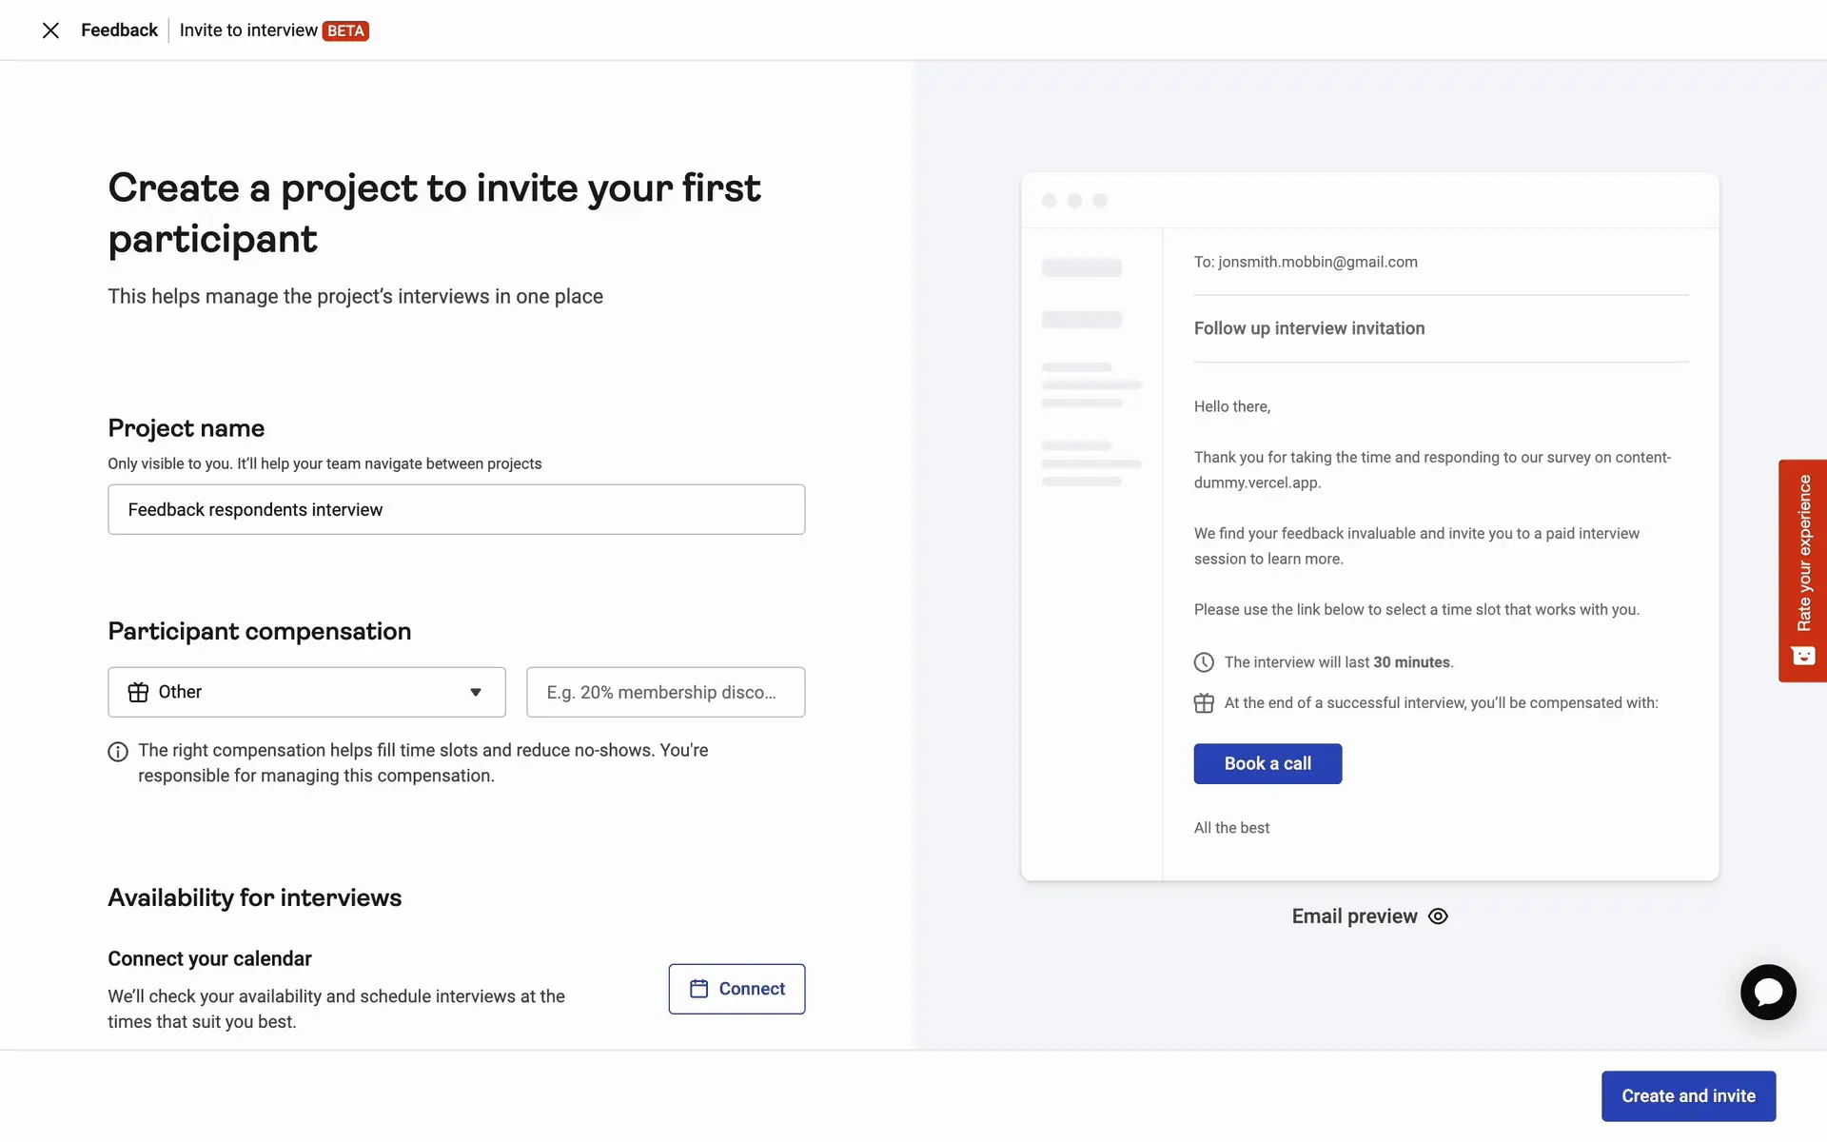The height and width of the screenshot is (1142, 1827).
Task: Click the gift icon in compensation dropdown
Action: (139, 693)
